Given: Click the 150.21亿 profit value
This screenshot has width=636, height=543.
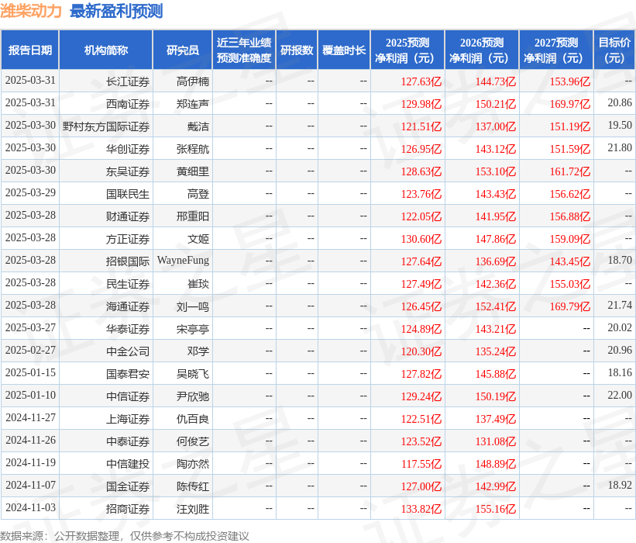Looking at the screenshot, I should point(495,104).
